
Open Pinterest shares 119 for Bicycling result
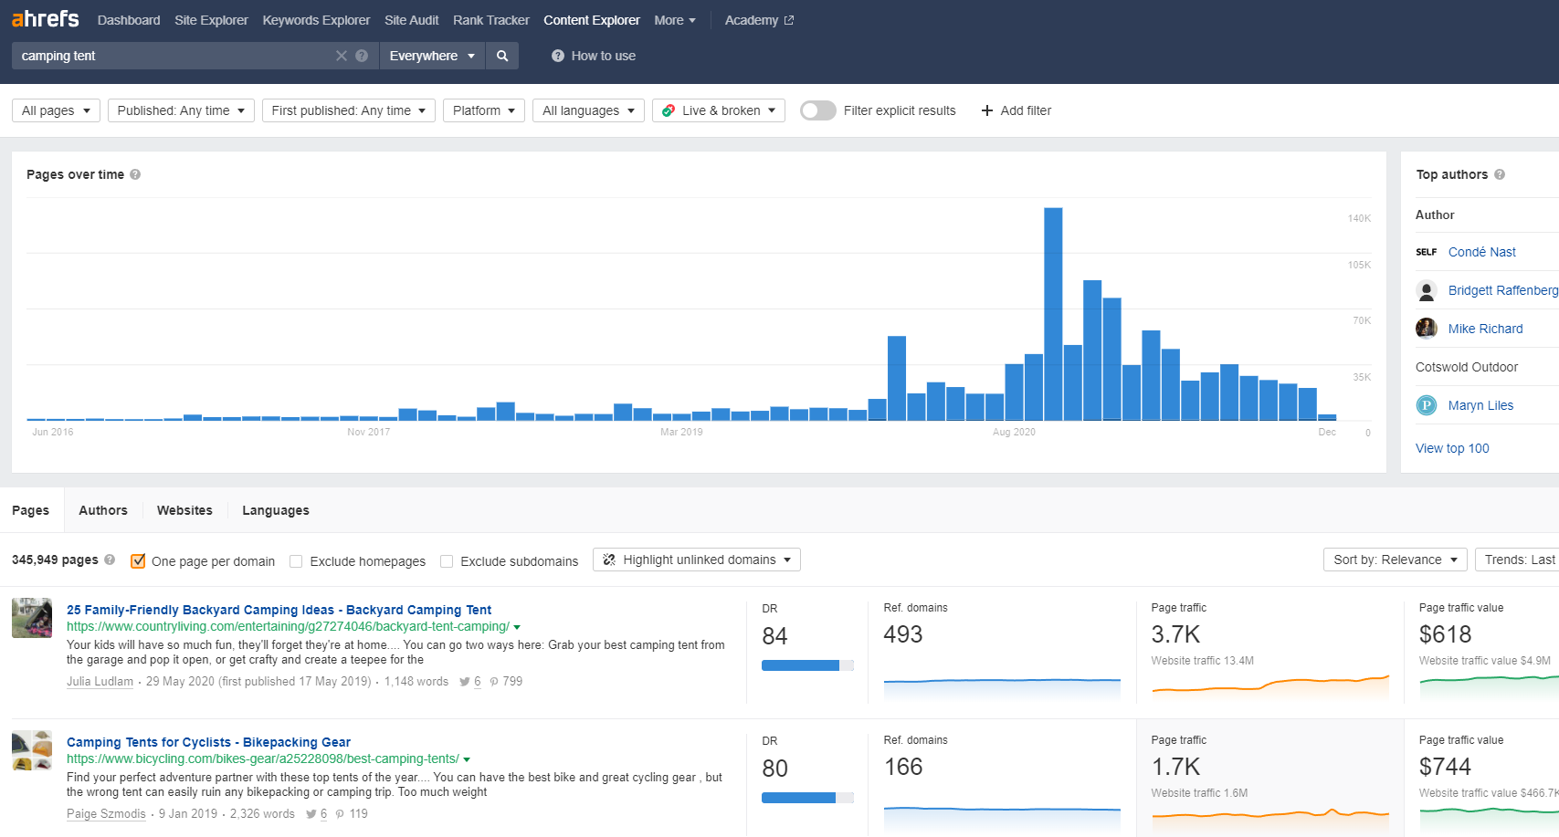click(352, 814)
